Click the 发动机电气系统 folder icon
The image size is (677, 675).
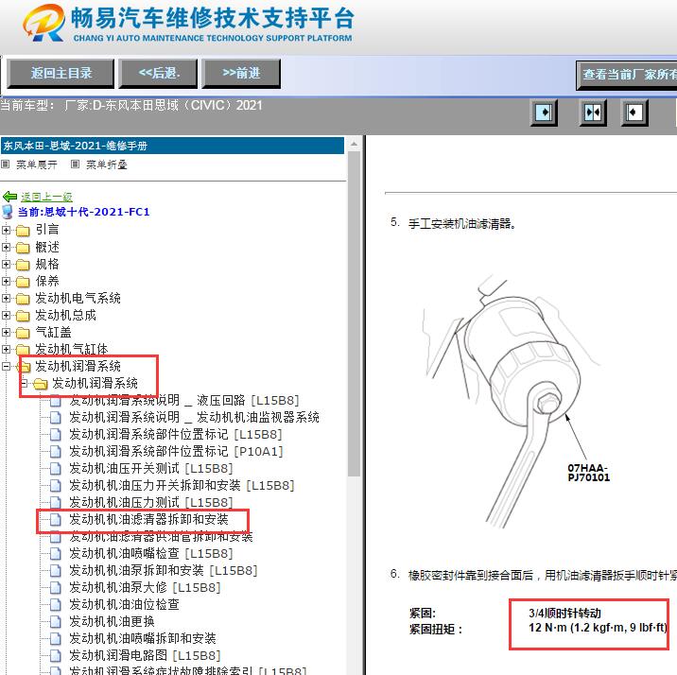tap(23, 299)
